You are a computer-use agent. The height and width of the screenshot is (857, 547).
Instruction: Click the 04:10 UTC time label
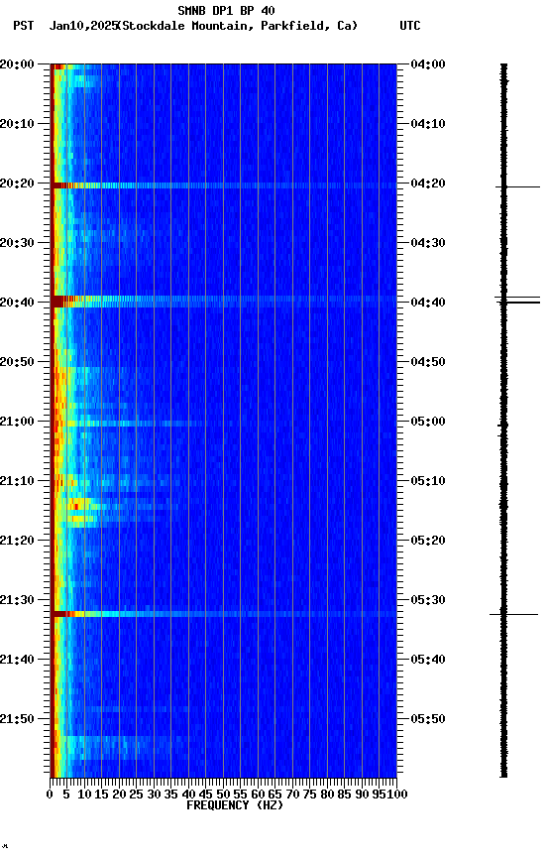tap(428, 124)
